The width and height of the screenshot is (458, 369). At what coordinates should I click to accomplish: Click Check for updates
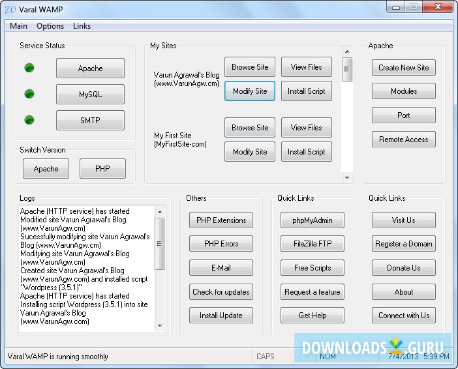221,292
